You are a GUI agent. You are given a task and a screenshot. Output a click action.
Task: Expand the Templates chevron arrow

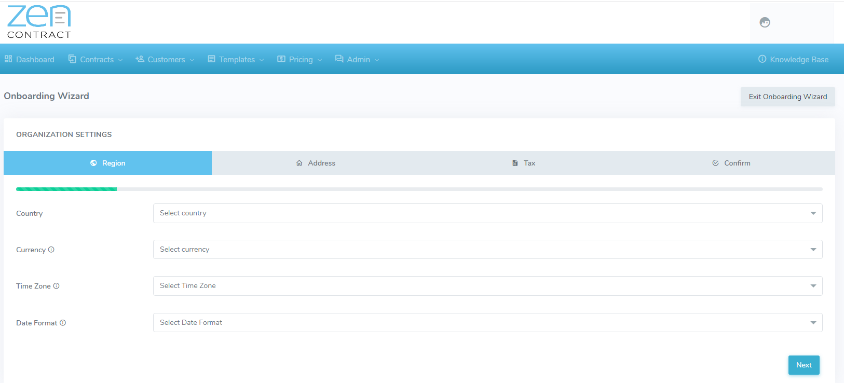(262, 60)
